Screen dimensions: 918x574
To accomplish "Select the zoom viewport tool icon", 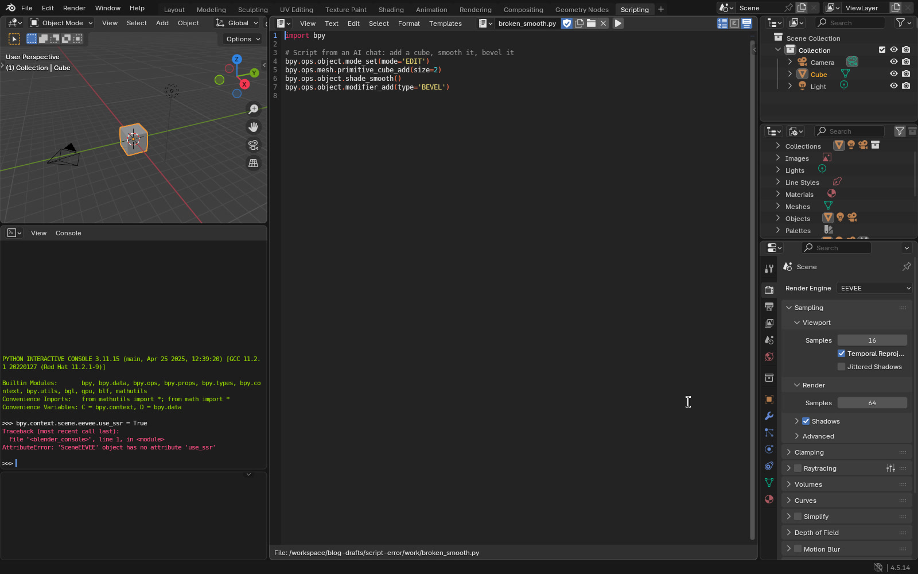I will point(253,109).
